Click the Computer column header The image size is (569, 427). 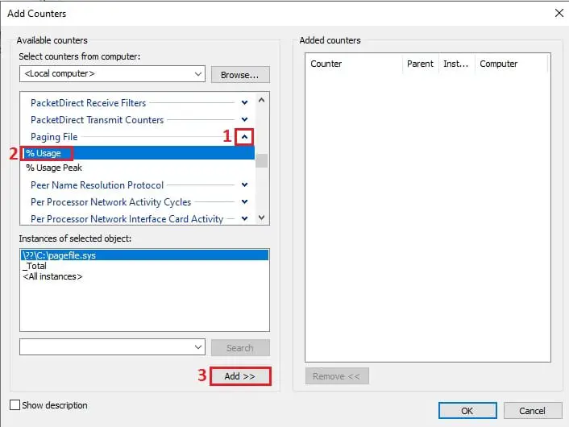511,64
